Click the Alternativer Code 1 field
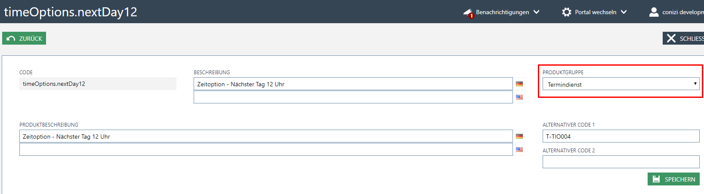The image size is (704, 194). pyautogui.click(x=621, y=136)
